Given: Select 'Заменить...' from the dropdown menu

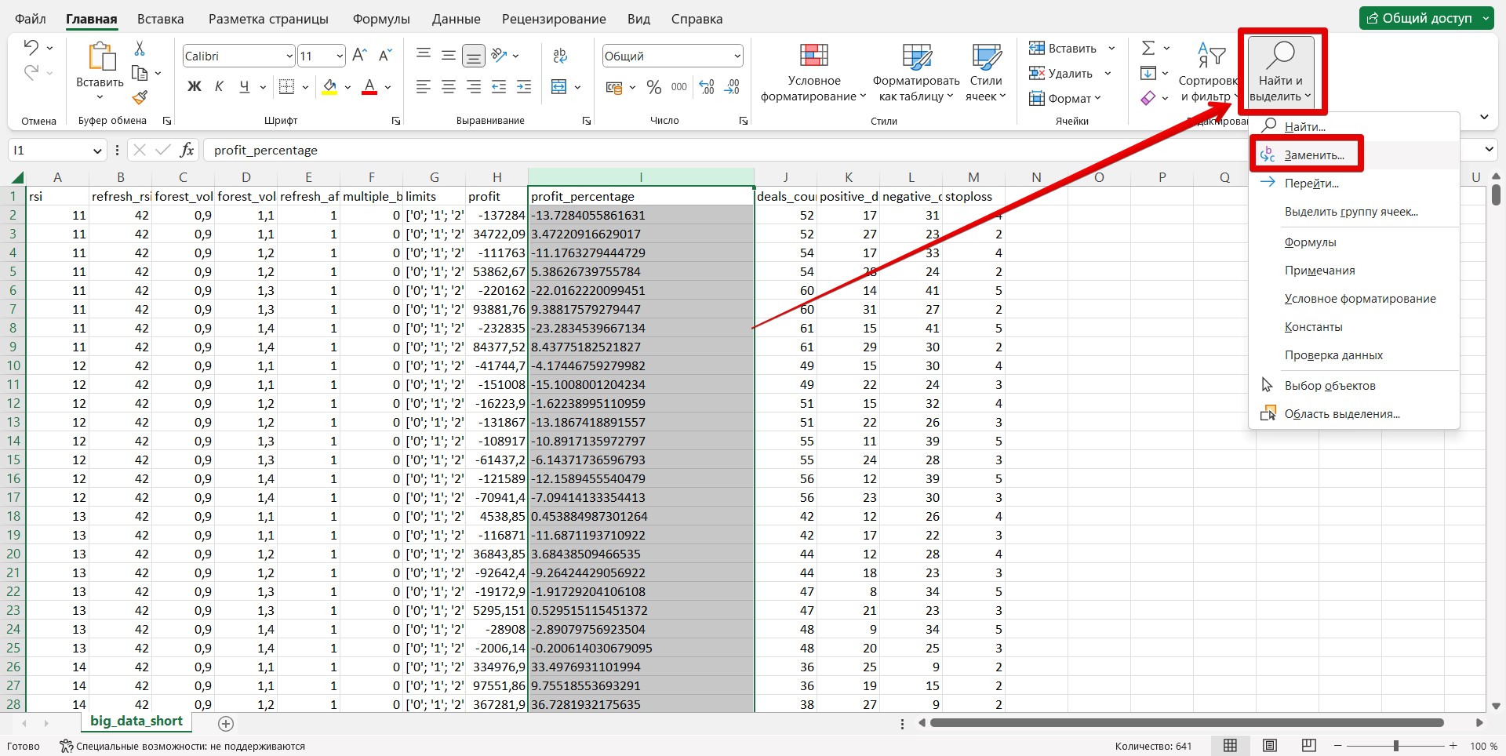Looking at the screenshot, I should point(1314,155).
